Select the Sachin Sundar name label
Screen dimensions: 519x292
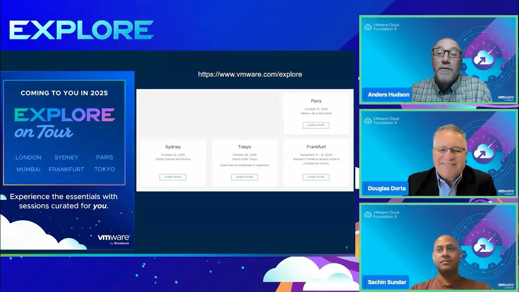click(x=386, y=282)
